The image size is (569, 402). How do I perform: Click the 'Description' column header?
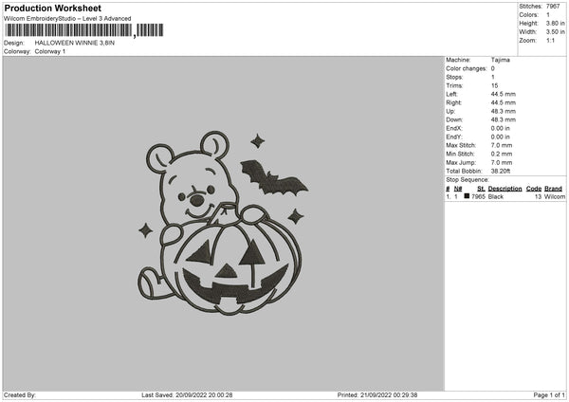(505, 189)
